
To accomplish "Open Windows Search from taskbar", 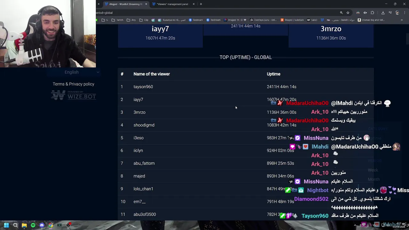I will click(x=15, y=225).
